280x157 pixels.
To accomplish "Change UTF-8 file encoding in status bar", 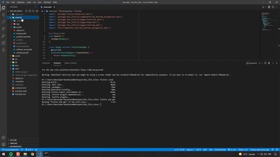I will pyautogui.click(x=198, y=150).
